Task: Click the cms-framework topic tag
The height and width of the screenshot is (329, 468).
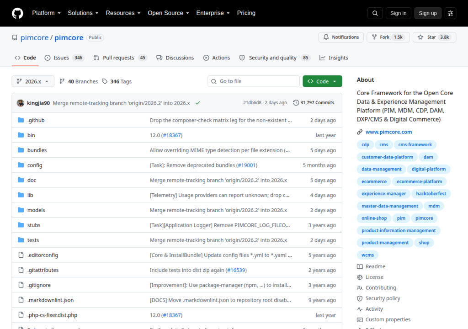Action: pyautogui.click(x=415, y=145)
